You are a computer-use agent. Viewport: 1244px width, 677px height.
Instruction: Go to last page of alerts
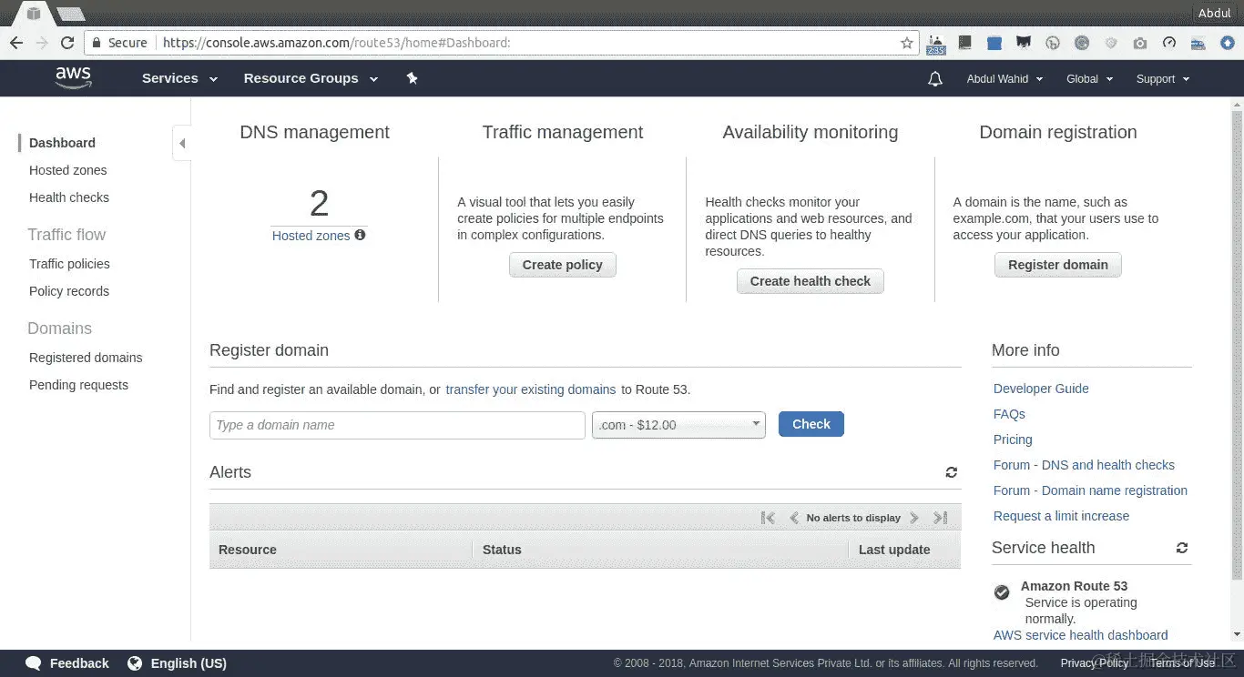click(941, 518)
